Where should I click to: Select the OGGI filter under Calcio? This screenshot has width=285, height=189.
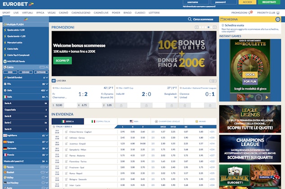tap(10, 72)
